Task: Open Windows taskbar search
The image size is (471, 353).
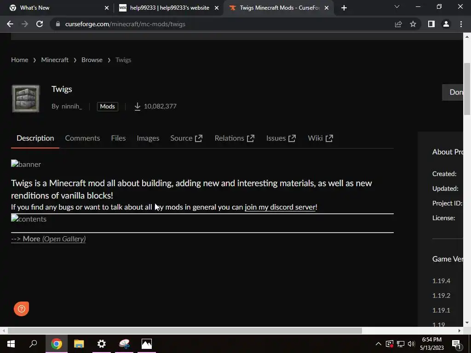Action: pyautogui.click(x=33, y=344)
